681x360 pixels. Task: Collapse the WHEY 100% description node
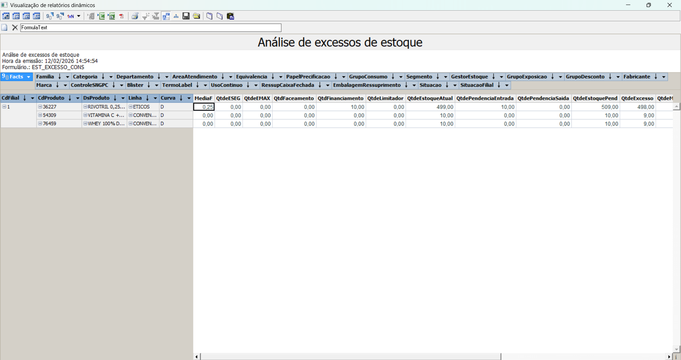[85, 124]
